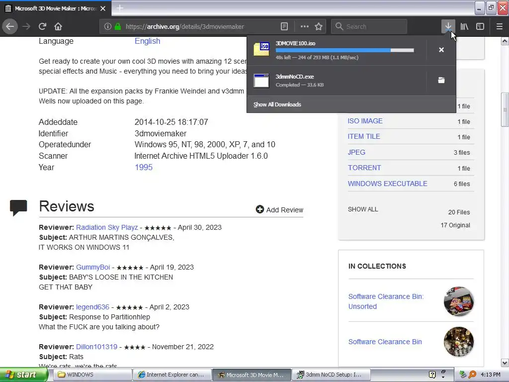Open the 1995 year link
Screen dimensions: 509x382
(x=144, y=167)
